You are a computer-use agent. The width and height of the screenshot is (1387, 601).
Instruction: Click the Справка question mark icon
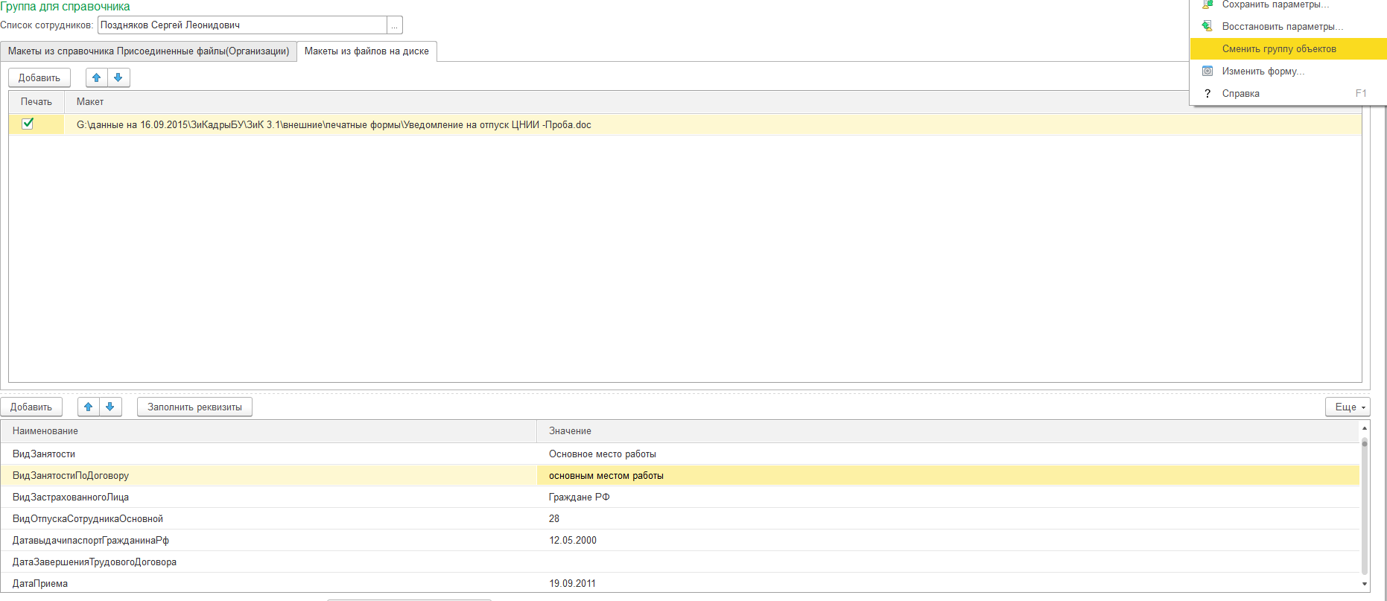[1207, 93]
